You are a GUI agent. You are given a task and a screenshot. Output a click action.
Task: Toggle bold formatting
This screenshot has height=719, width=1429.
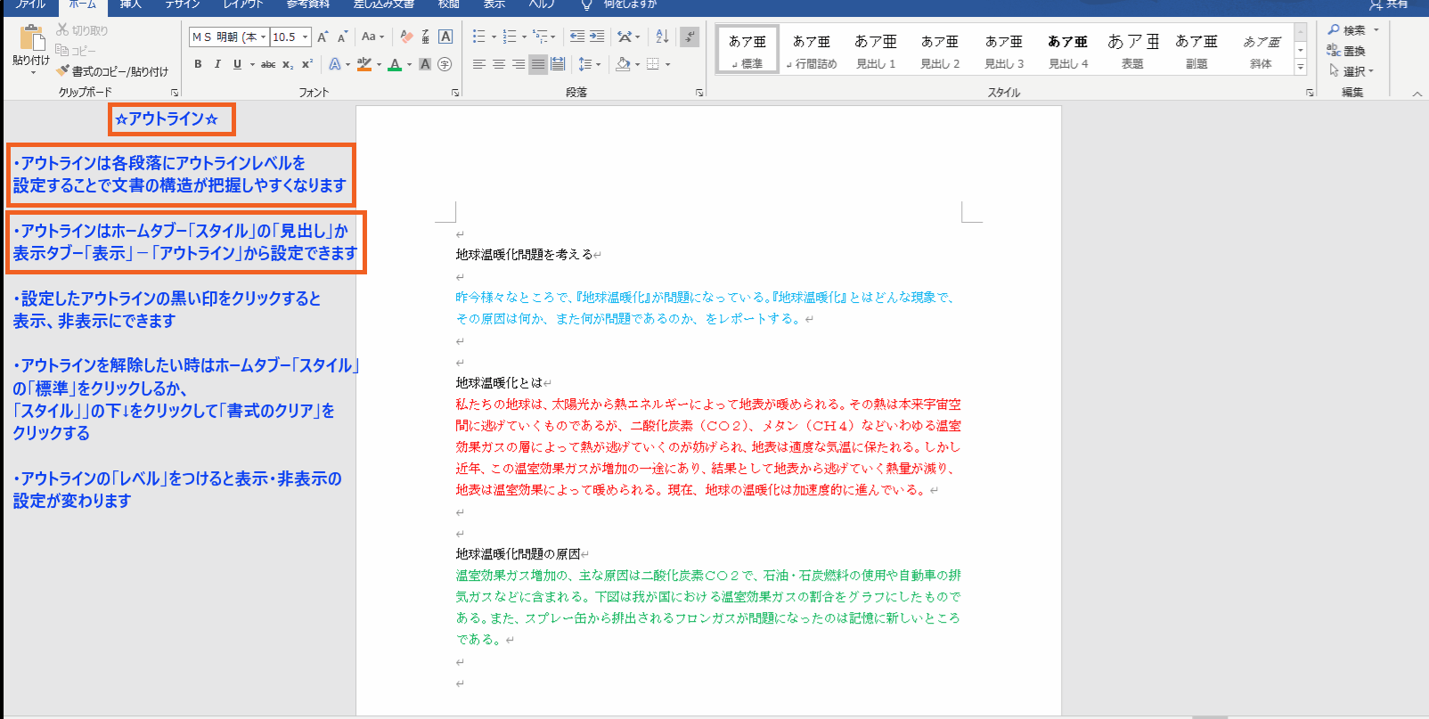point(198,64)
